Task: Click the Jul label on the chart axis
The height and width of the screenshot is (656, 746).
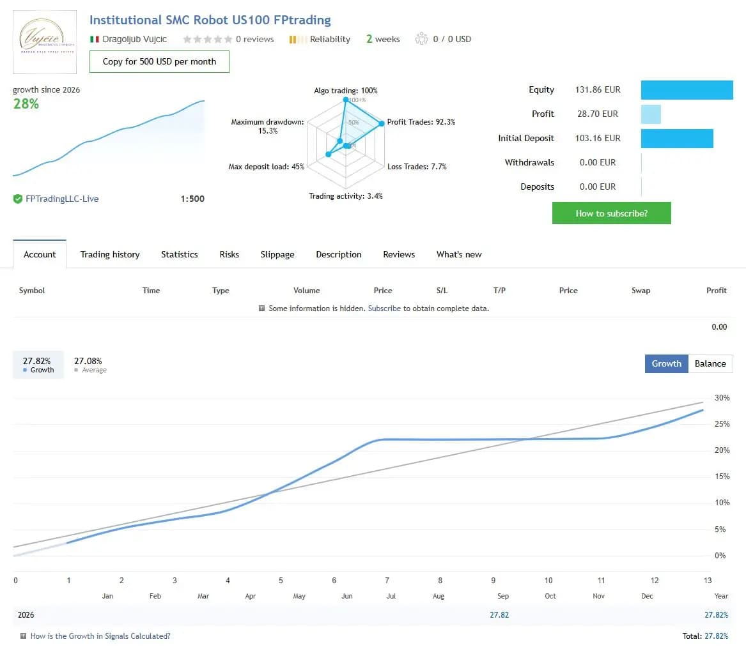Action: (x=391, y=596)
